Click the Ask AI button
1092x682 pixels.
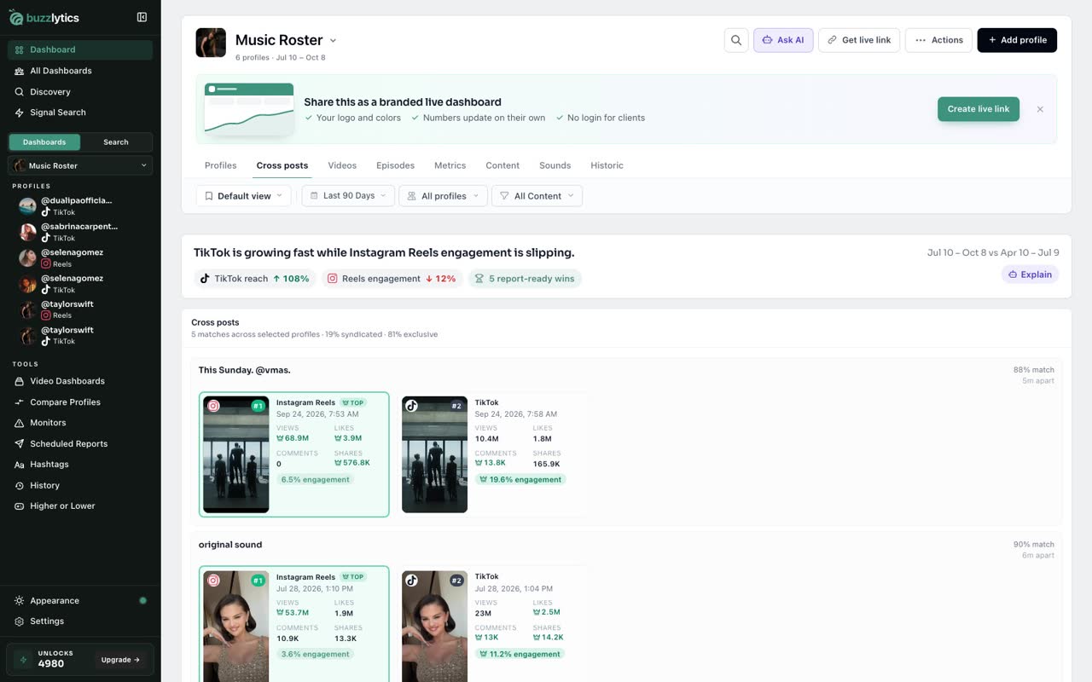coord(783,40)
